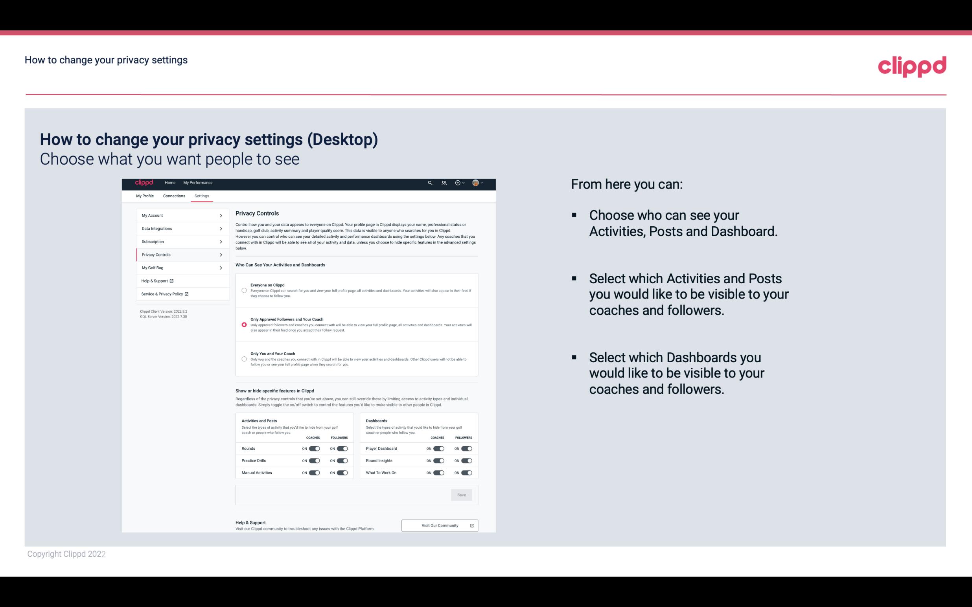Click the Player Dashboard followers toggle
Viewport: 972px width, 607px height.
467,447
